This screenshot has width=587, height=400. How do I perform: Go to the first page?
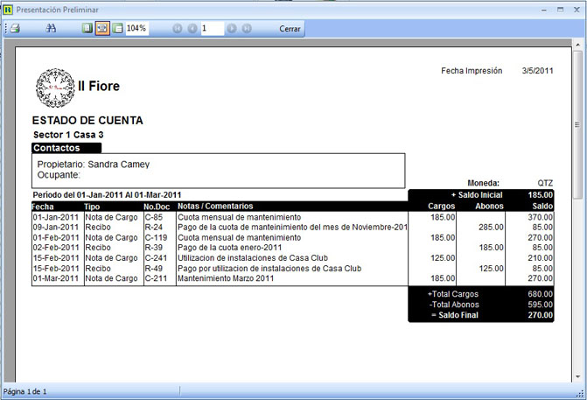tap(178, 29)
